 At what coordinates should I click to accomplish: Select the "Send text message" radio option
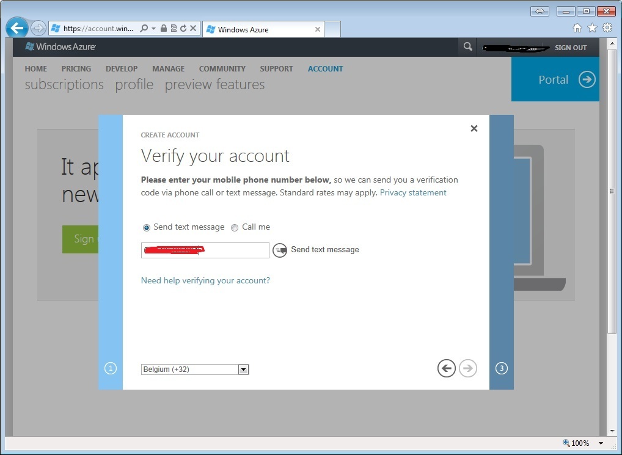pyautogui.click(x=147, y=228)
